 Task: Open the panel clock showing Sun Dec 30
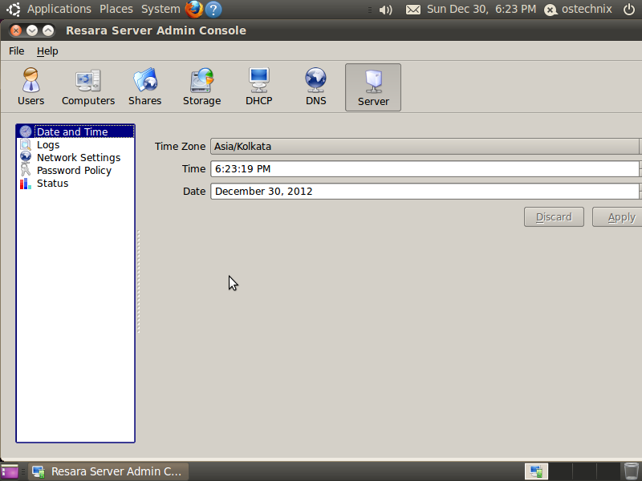pyautogui.click(x=481, y=9)
